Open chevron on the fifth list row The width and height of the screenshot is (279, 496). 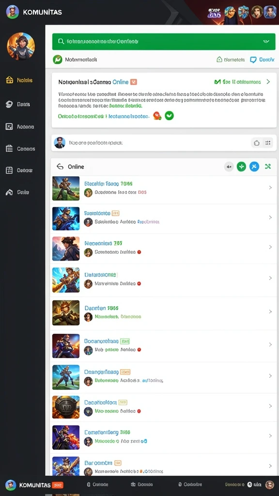coord(270,311)
